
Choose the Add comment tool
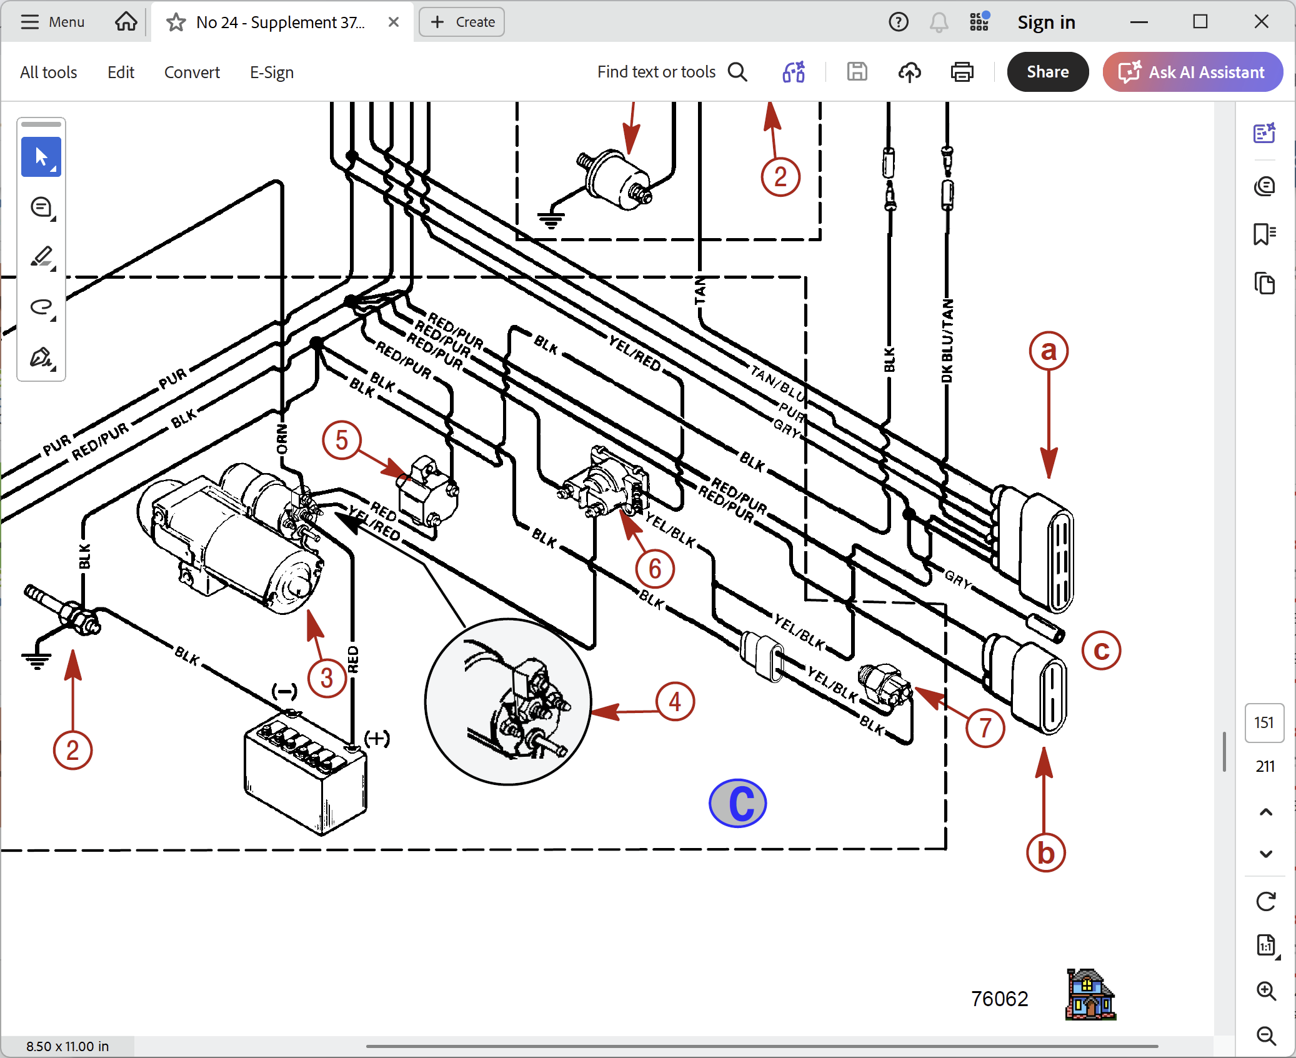(41, 207)
